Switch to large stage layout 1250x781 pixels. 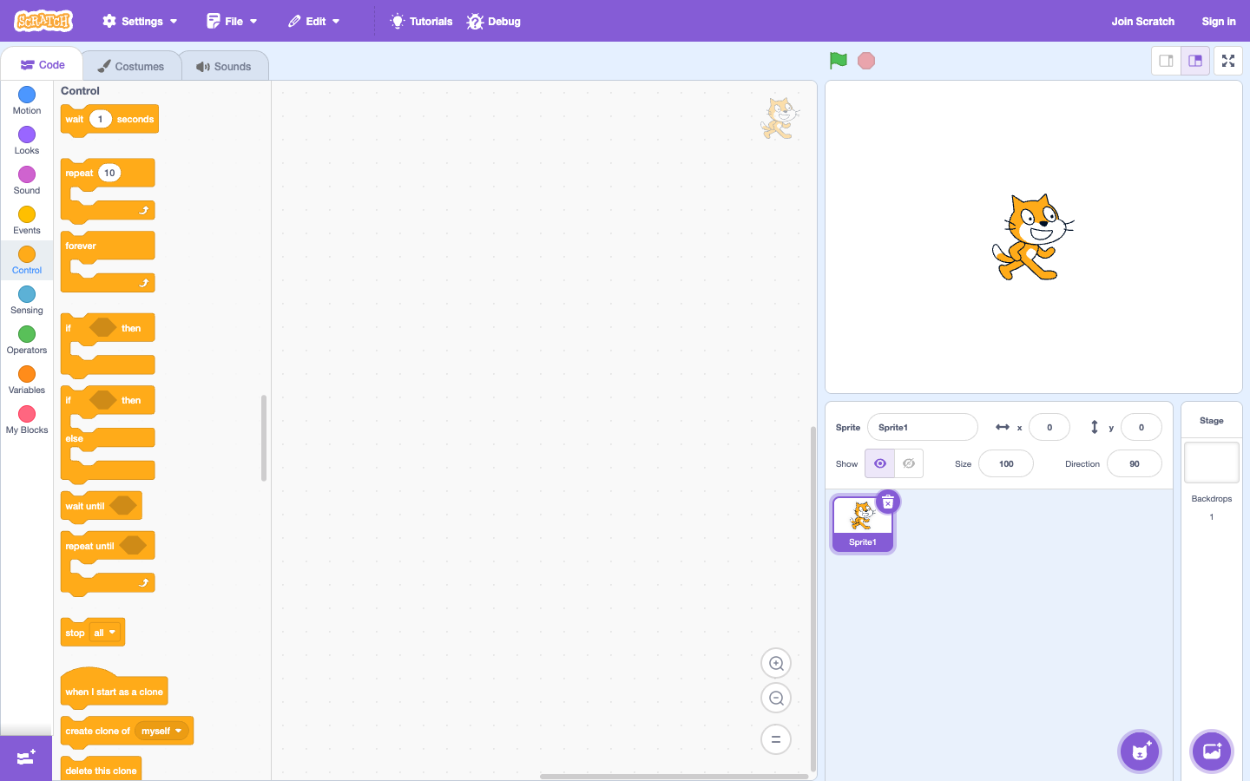pos(1195,61)
